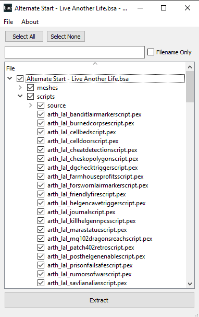Uncheck the scripts folder checkbox
199x317 pixels.
(x=30, y=97)
